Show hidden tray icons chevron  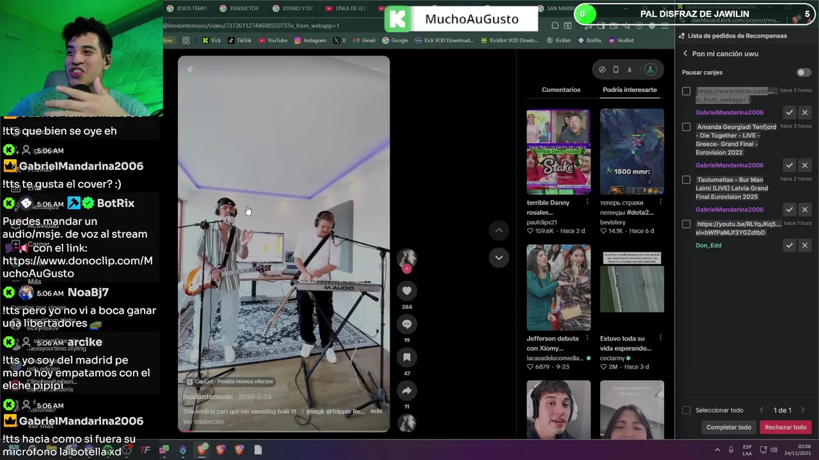(717, 450)
